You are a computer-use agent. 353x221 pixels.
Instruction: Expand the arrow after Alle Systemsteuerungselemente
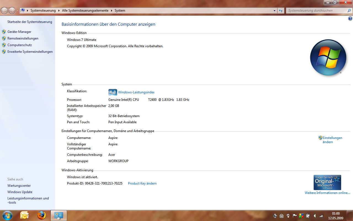point(111,10)
